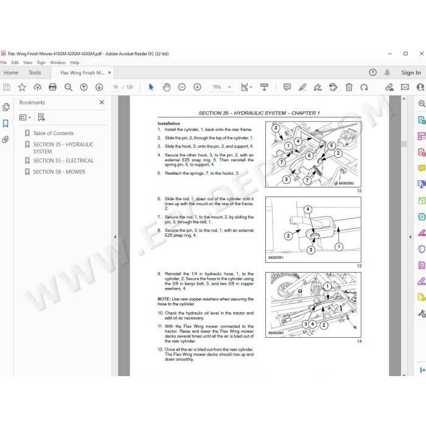Viewport: 426px width, 426px height.
Task: Click the scrollbar down arrow
Action: click(x=404, y=375)
